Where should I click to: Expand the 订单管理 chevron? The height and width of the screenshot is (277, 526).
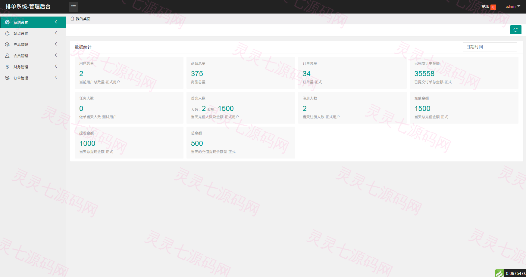pyautogui.click(x=56, y=77)
